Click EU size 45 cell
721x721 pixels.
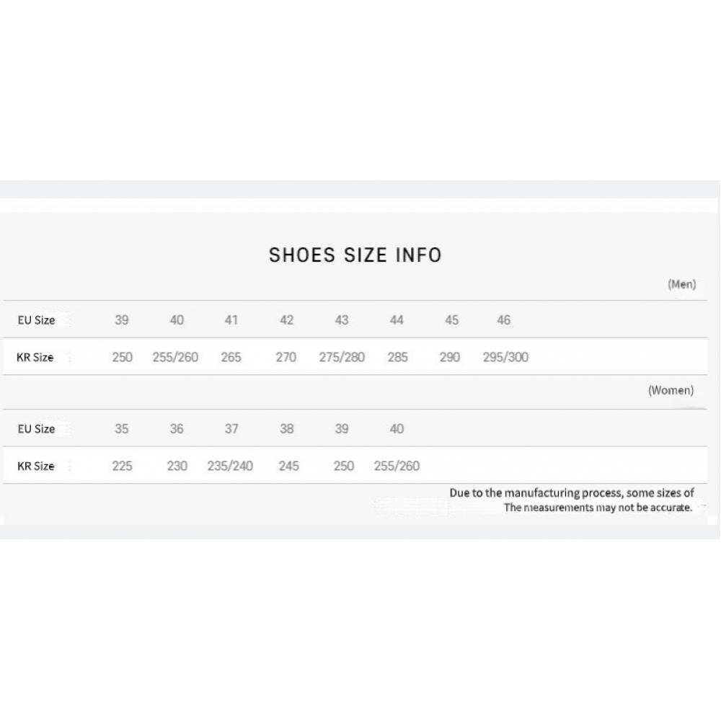coord(451,320)
